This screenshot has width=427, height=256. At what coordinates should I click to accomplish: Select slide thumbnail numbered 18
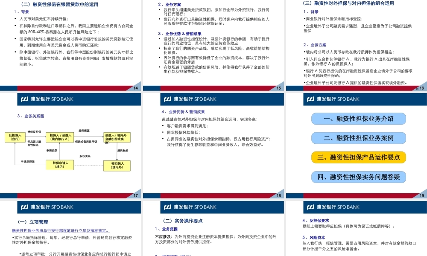pyautogui.click(x=213, y=145)
